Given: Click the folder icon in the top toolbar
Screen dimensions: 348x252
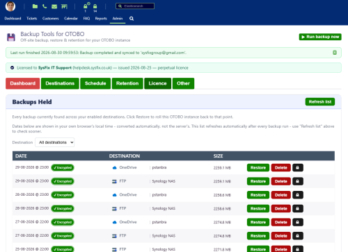Looking at the screenshot, I should point(35,6).
